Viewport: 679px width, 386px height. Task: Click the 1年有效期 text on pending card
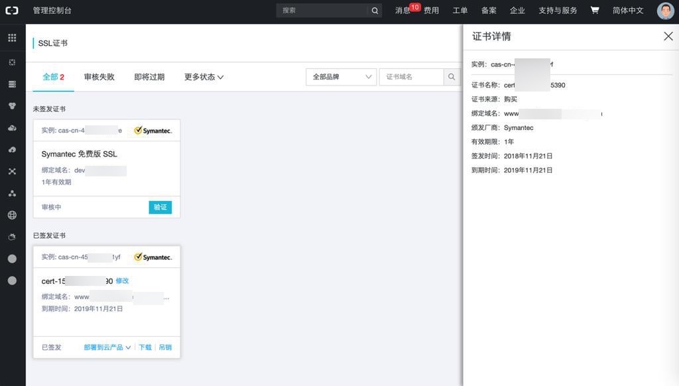56,182
